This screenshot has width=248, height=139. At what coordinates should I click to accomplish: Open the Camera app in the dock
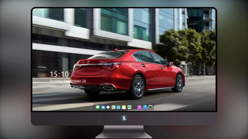(x=150, y=107)
